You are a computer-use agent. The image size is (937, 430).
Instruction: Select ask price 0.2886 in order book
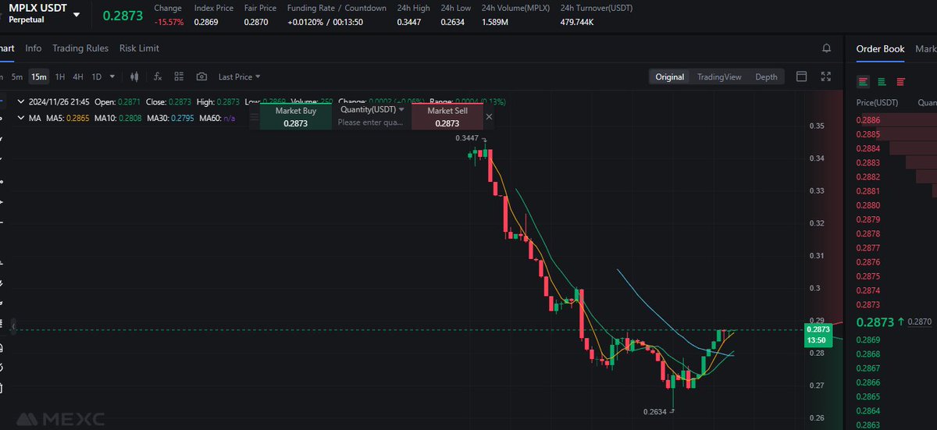coord(868,120)
